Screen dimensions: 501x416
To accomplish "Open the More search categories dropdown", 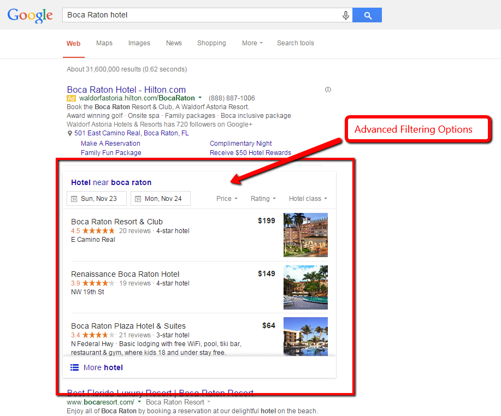I will (252, 43).
